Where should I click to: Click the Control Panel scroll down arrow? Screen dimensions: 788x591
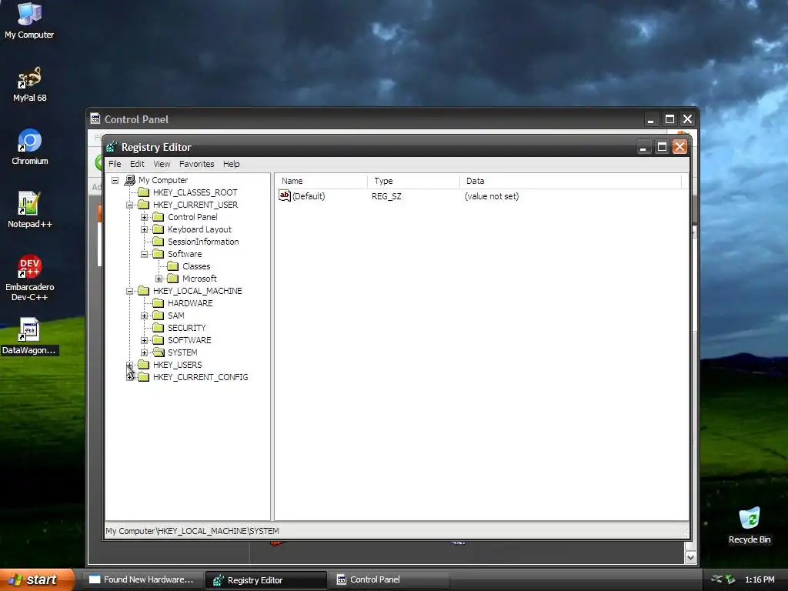690,557
